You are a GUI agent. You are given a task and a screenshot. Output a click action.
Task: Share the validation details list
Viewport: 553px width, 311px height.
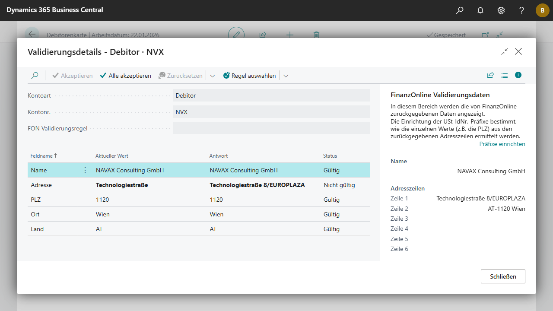pyautogui.click(x=490, y=75)
